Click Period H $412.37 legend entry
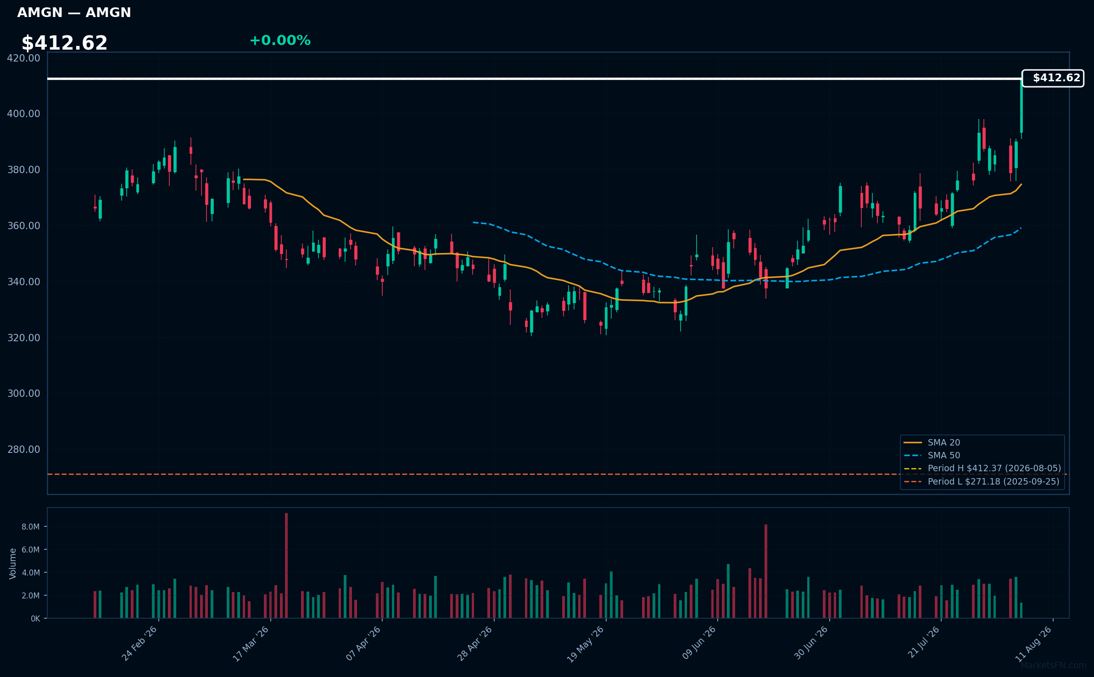The image size is (1094, 677). 982,468
